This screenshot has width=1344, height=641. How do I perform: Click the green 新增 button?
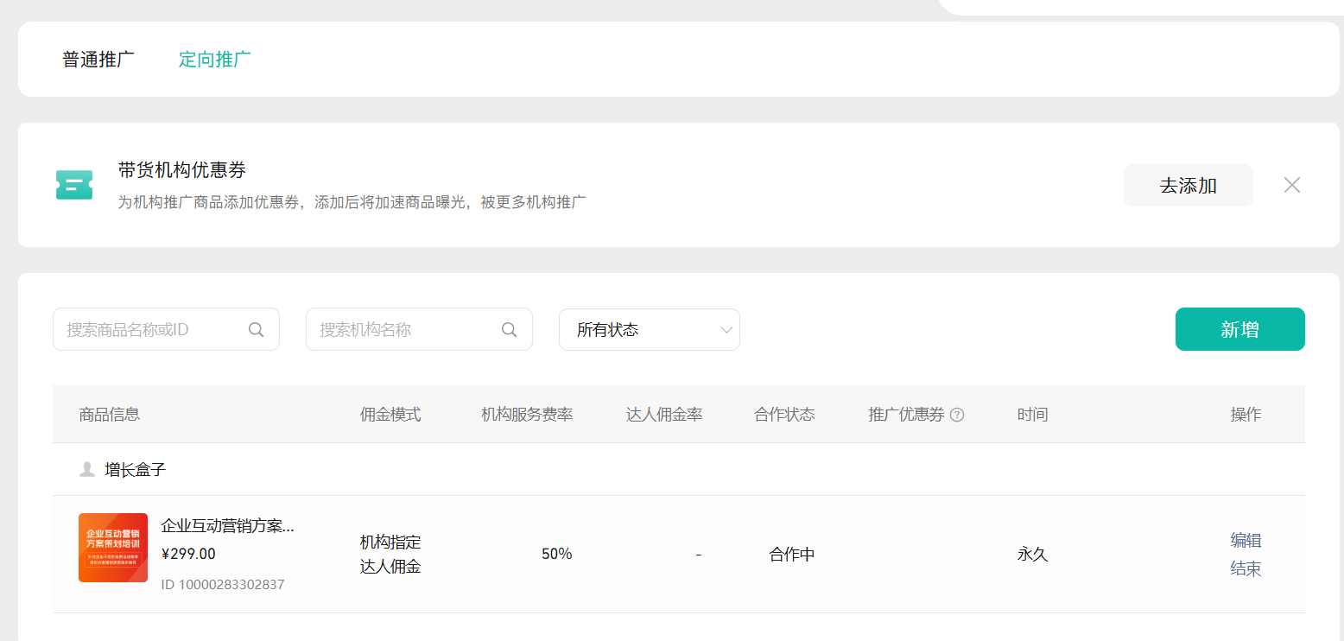[1239, 329]
